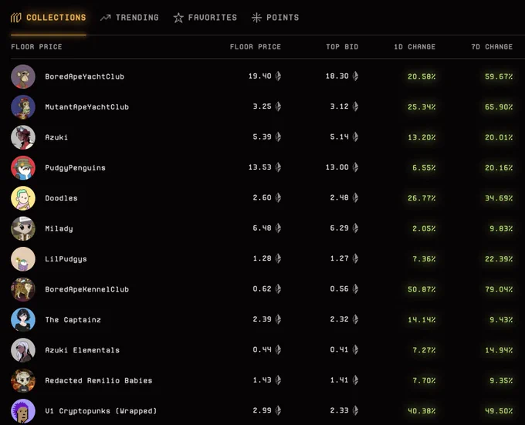
Task: Click the Azuki collection avatar
Action: pos(23,137)
